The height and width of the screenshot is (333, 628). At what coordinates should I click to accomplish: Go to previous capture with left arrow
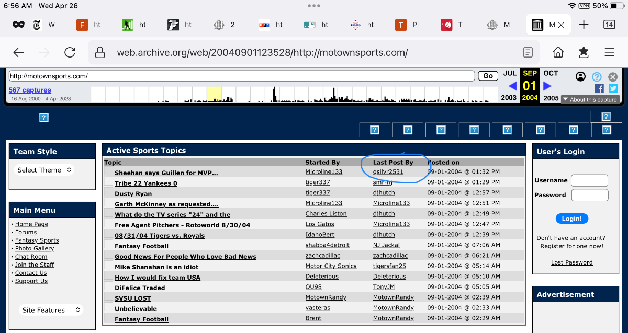(x=512, y=86)
